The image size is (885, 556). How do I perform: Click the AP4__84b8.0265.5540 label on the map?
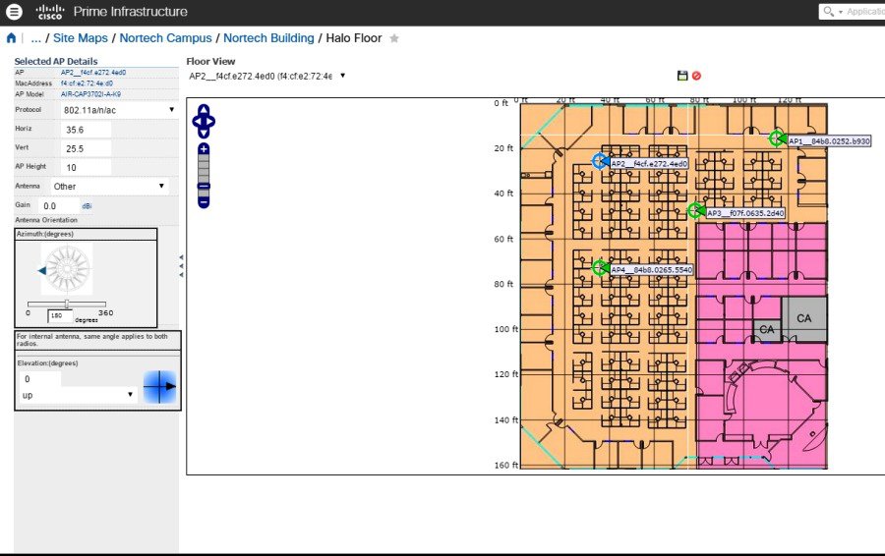651,270
